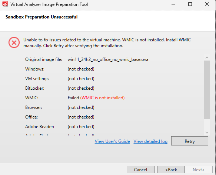Maximize the Image Preparation Tool window
Viewport: 216px width, 175px height.
click(x=190, y=4)
